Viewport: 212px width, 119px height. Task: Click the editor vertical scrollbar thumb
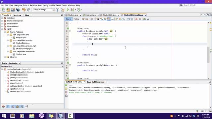[208, 55]
